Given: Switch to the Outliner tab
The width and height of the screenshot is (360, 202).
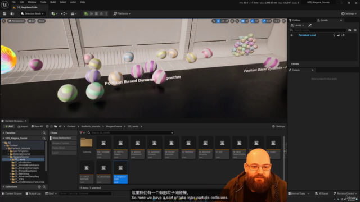Looking at the screenshot, I should tap(296, 20).
